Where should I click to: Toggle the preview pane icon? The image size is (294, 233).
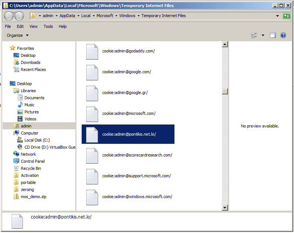point(273,35)
